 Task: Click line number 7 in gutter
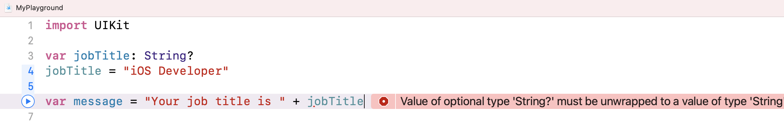point(31,117)
